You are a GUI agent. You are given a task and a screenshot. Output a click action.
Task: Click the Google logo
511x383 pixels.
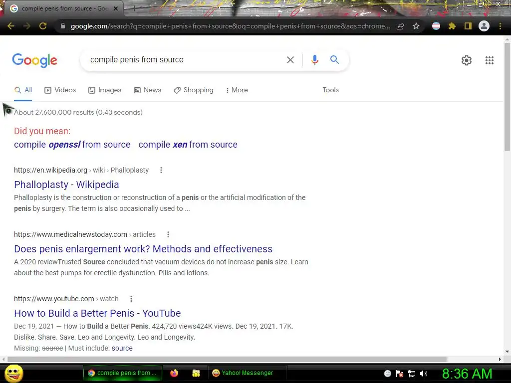(35, 60)
